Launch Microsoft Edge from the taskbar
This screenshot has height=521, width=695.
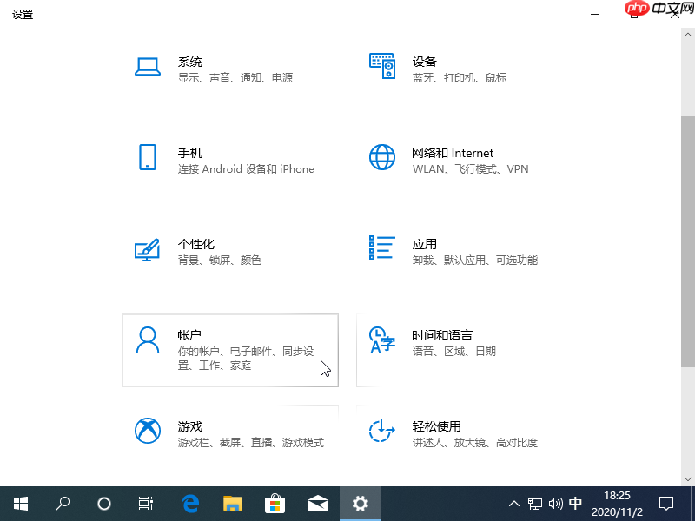coord(189,503)
